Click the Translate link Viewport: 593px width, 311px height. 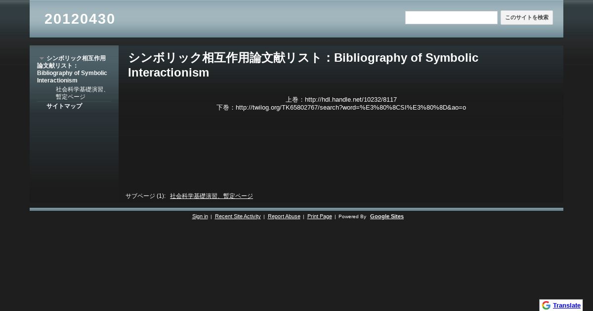point(567,305)
